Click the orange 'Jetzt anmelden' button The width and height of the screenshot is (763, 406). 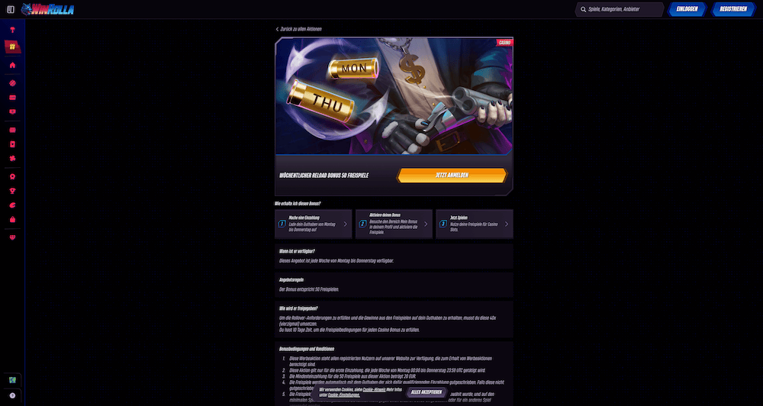[x=452, y=176]
